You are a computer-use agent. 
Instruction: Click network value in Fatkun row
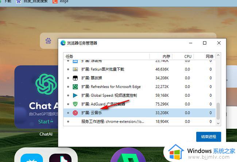click(210, 69)
